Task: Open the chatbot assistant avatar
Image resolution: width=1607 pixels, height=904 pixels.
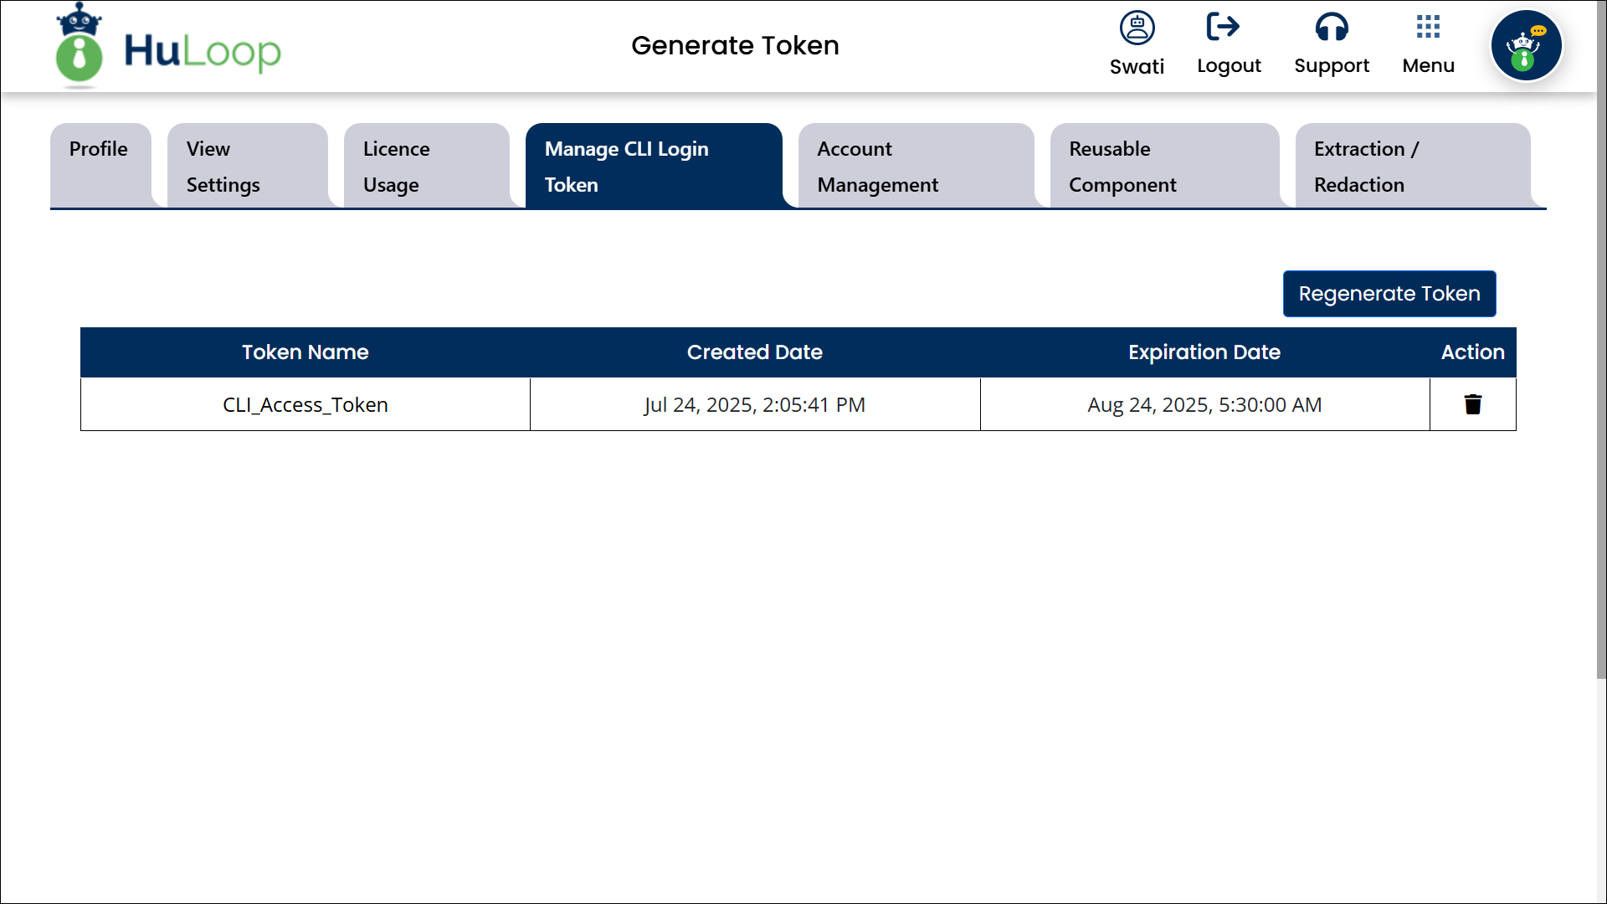Action: coord(1526,46)
